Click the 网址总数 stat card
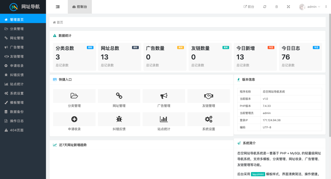This screenshot has width=331, height=179. 120,57
